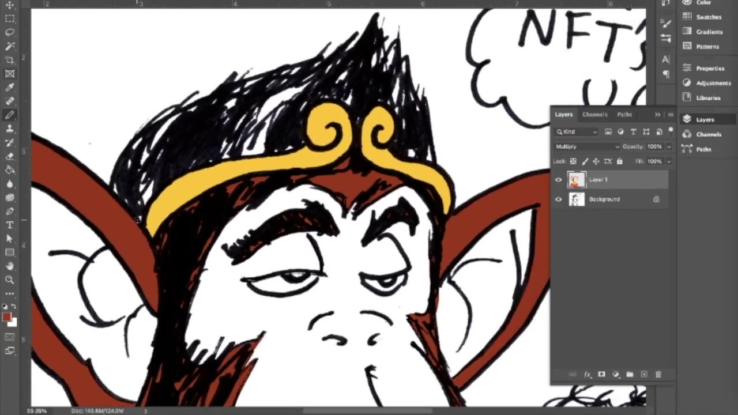Select the Lasso tool
This screenshot has width=738, height=415.
point(10,32)
